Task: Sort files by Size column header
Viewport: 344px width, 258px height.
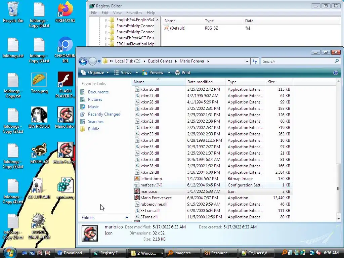Action: (279, 82)
